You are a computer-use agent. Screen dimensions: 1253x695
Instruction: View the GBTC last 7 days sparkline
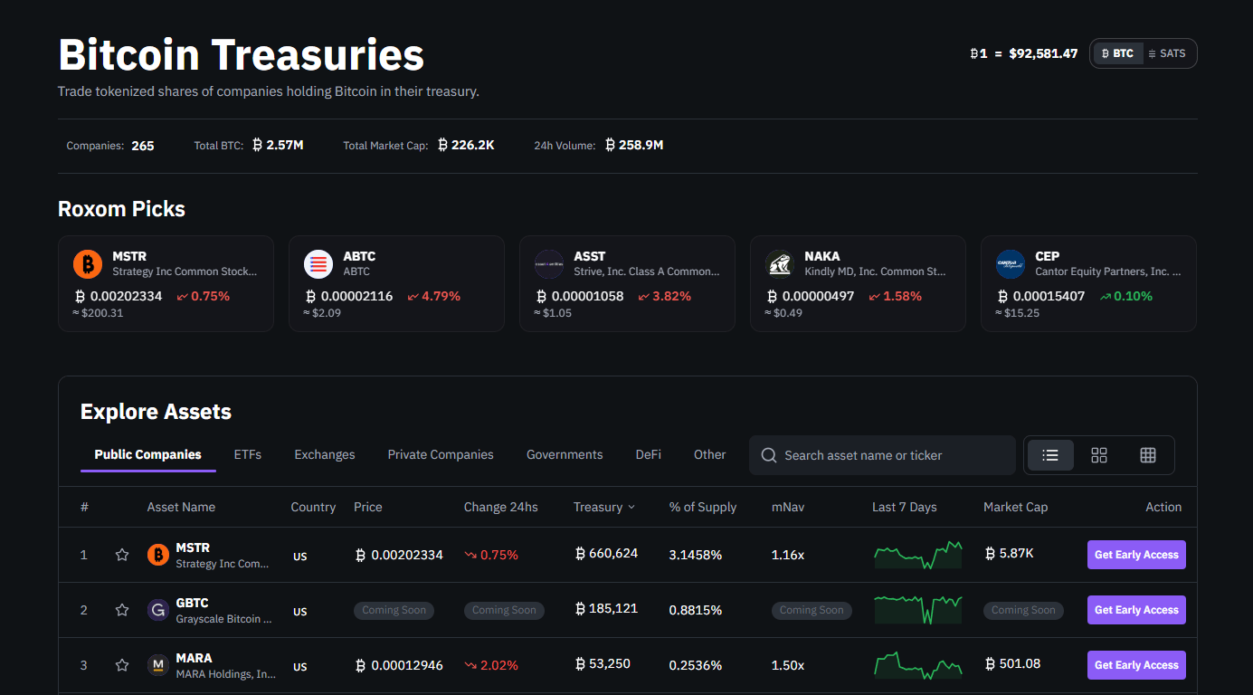point(918,610)
